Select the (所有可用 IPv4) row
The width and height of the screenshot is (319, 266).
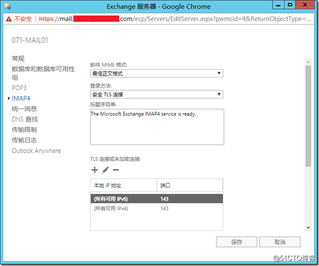click(x=157, y=209)
